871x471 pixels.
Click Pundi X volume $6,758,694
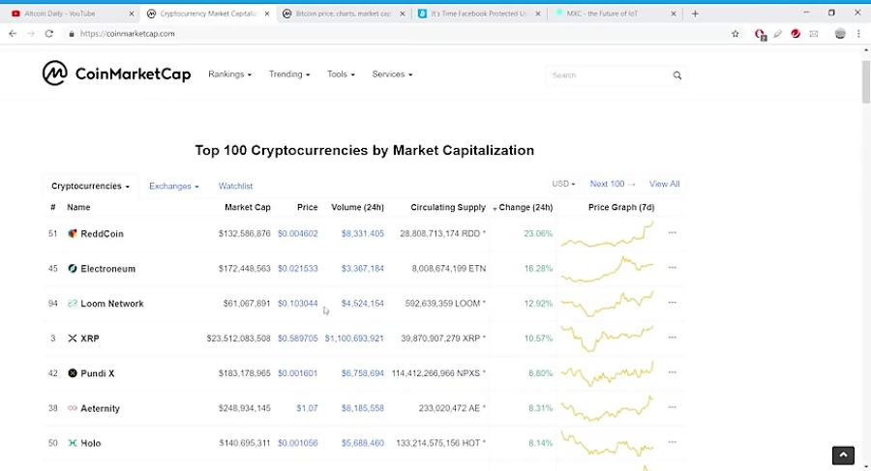362,373
